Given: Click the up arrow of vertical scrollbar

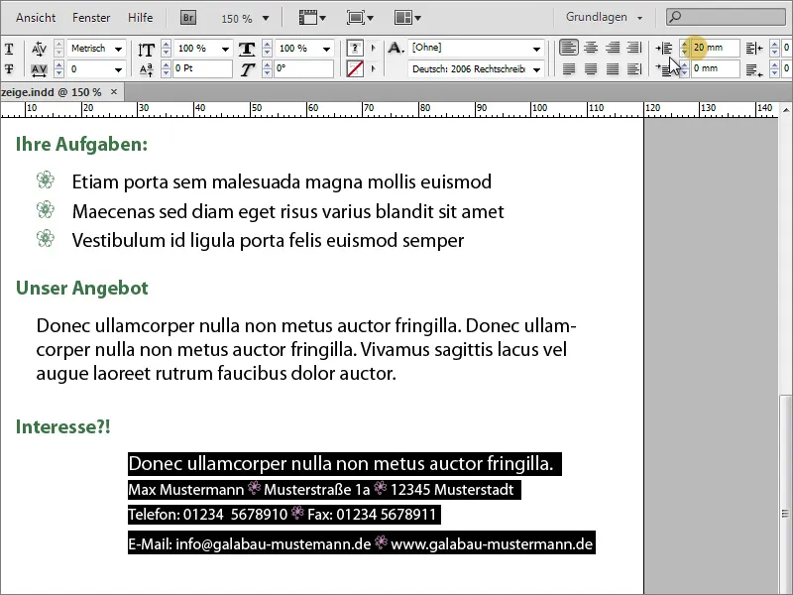Looking at the screenshot, I should 785,109.
